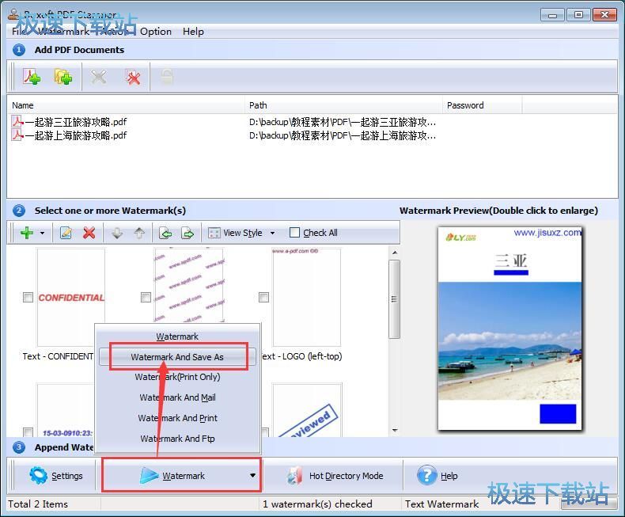
Task: Clear all PDF documents from list
Action: [x=132, y=77]
